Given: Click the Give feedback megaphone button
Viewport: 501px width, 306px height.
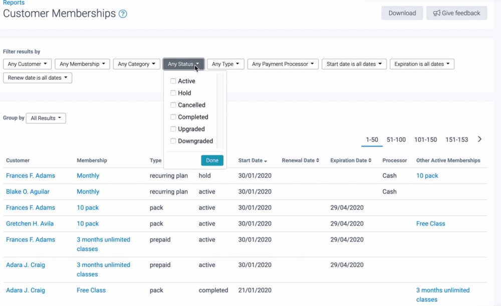Looking at the screenshot, I should pos(456,13).
